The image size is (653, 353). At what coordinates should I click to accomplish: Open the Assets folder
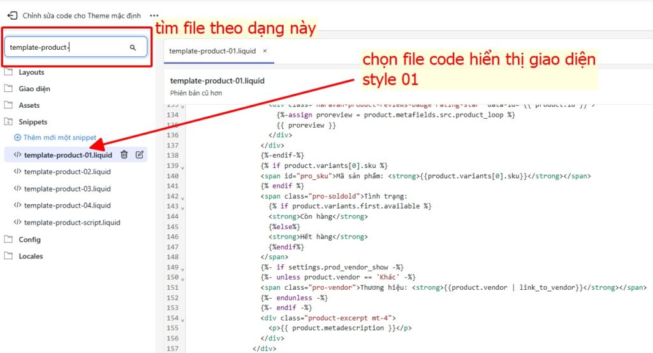29,105
